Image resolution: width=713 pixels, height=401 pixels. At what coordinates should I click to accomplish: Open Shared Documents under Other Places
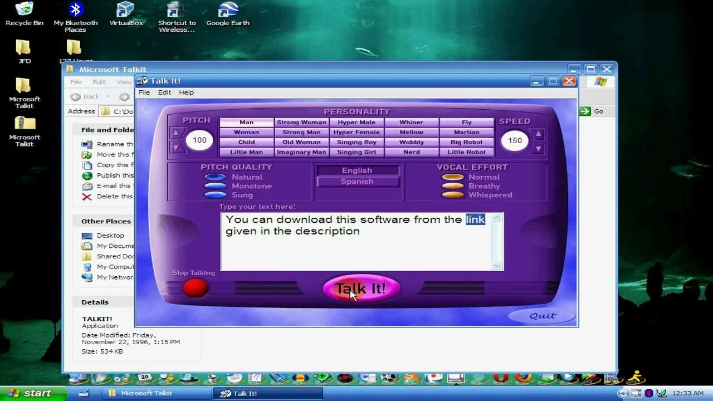tap(108, 257)
